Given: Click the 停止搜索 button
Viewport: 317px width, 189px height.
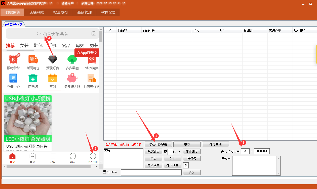Looking at the screenshot, I should (x=172, y=166).
